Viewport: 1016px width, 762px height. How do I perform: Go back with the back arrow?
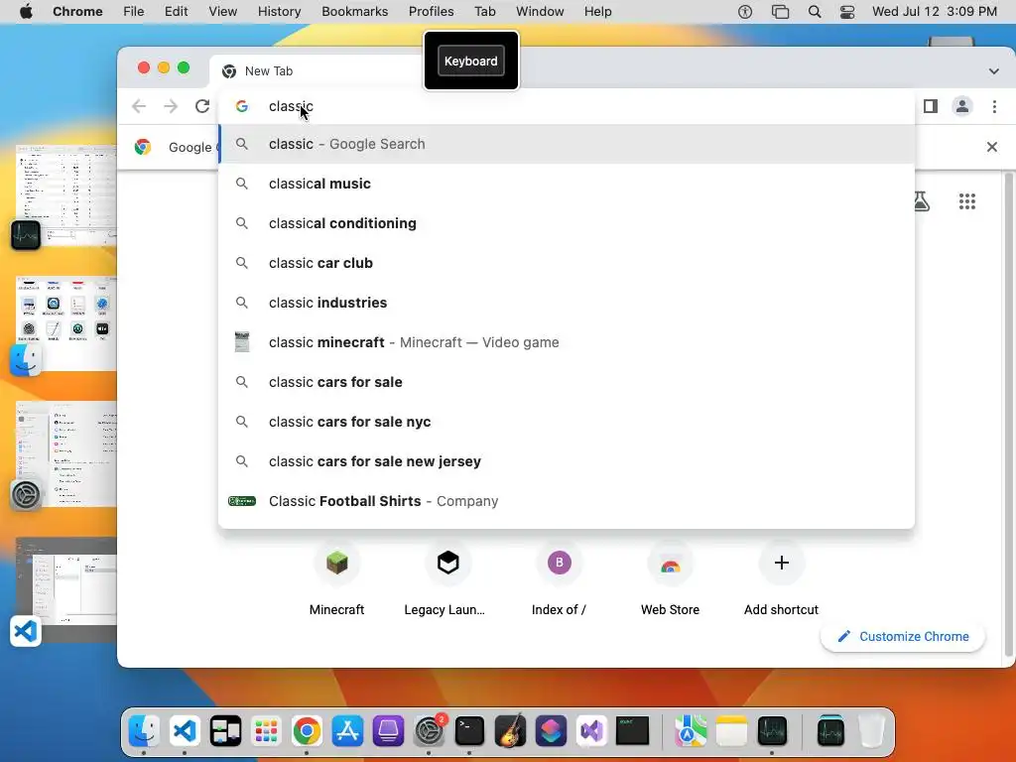pyautogui.click(x=139, y=106)
